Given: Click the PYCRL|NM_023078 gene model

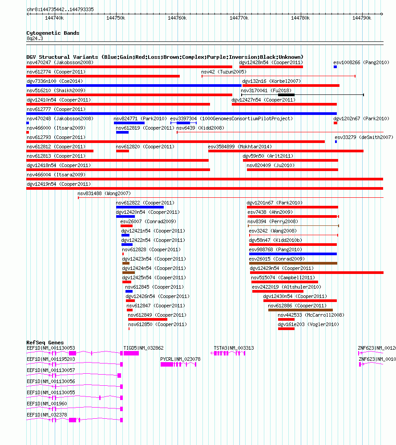Looking at the screenshot, I should [178, 364].
